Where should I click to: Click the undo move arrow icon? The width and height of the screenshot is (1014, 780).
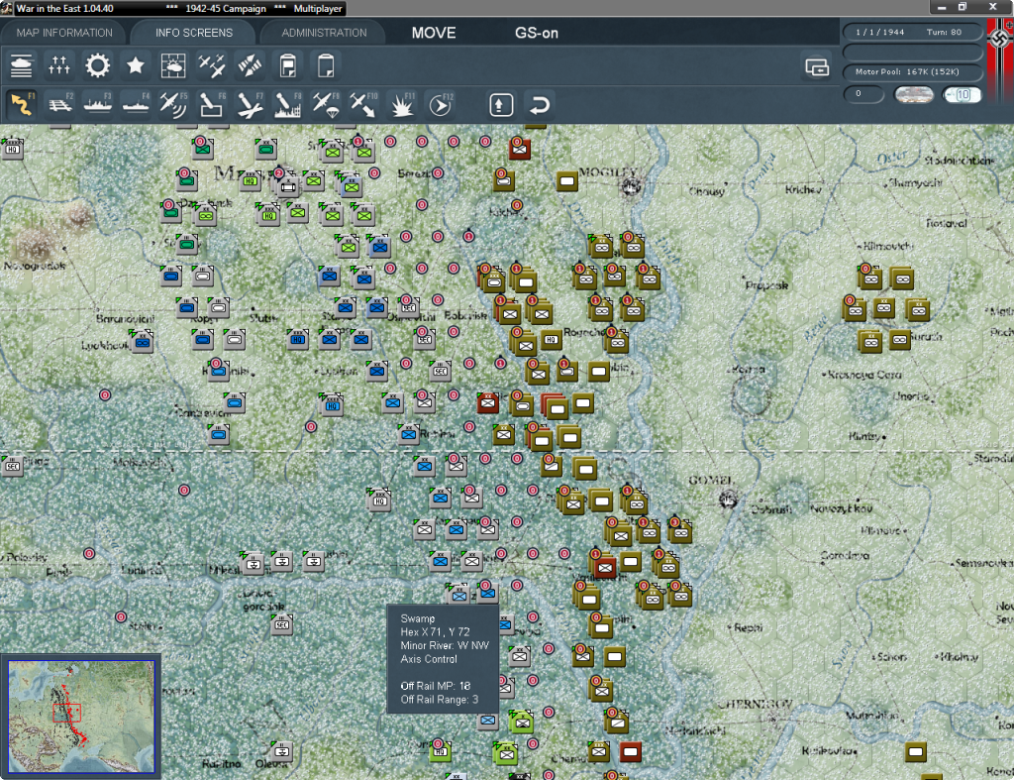(x=540, y=105)
